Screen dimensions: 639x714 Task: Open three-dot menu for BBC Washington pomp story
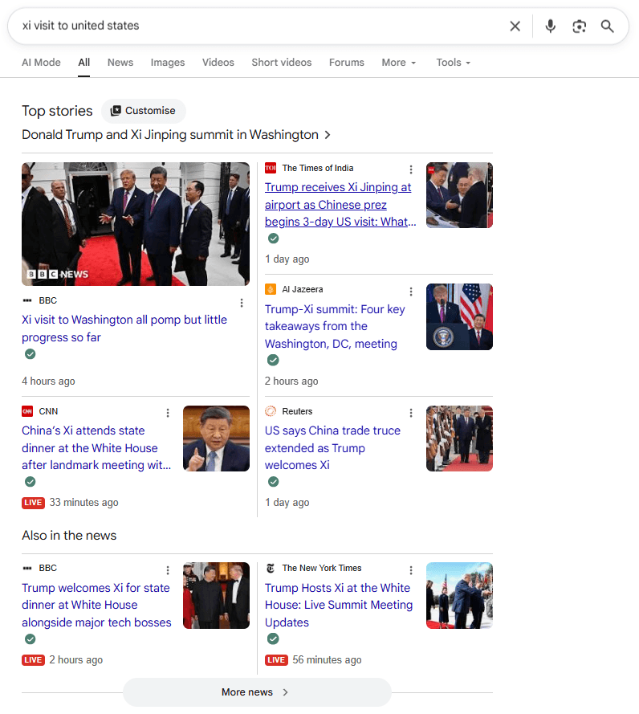242,303
